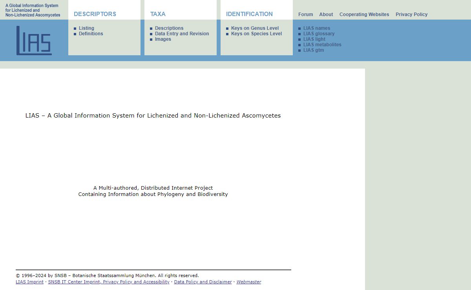471x290 pixels.
Task: Contact the Webmaster
Action: 248,282
